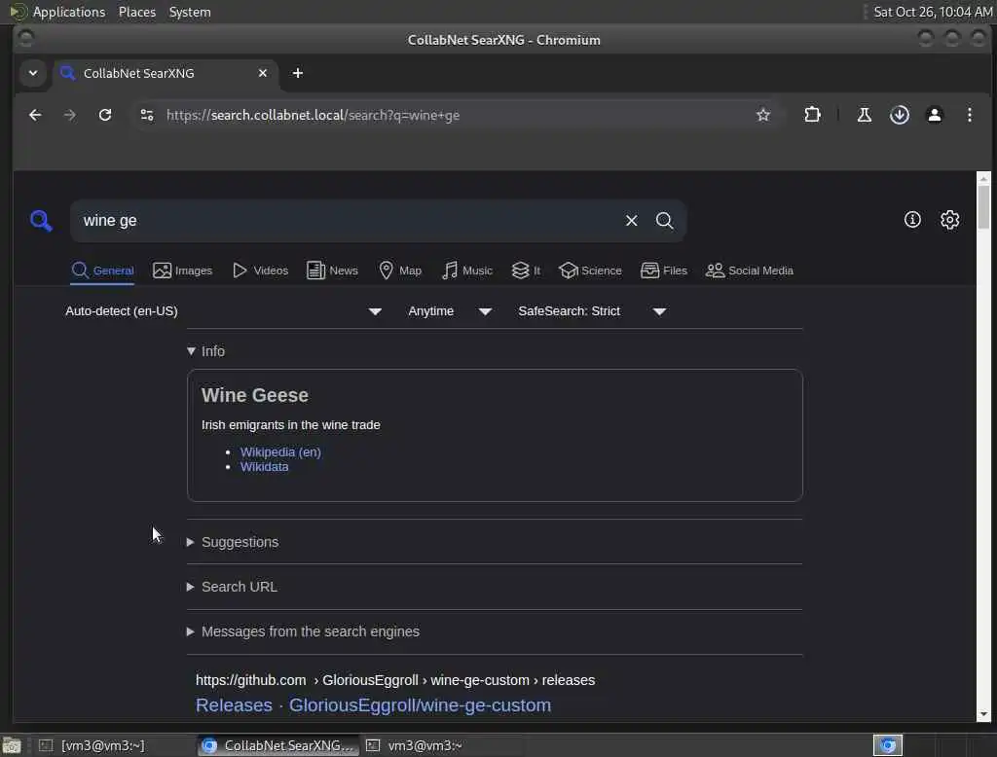
Task: Go back to previous page
Action: pos(35,115)
